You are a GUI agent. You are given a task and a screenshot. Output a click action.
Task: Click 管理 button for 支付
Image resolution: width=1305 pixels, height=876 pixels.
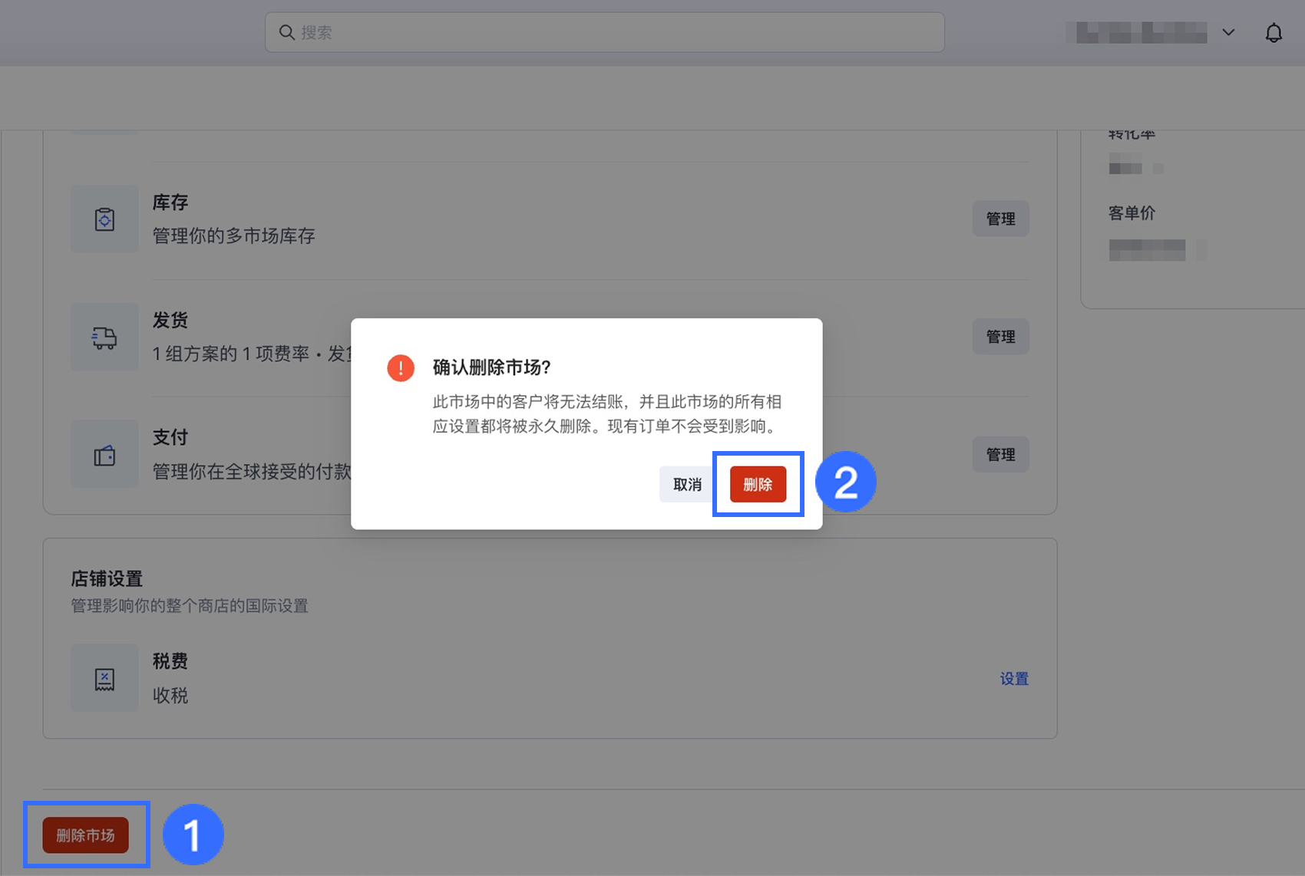coord(1000,455)
